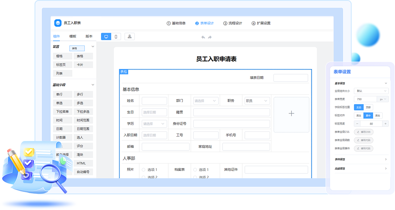395x210 pixels.
Task: Switch to the 模板 tab
Action: click(73, 36)
